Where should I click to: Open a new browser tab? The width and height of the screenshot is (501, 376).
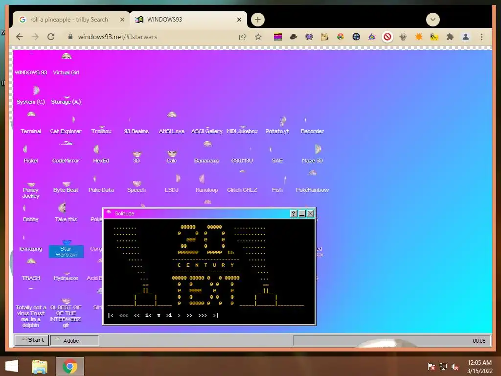click(x=257, y=20)
